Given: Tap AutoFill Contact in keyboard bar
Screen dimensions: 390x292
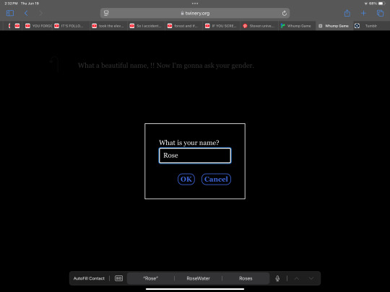Looking at the screenshot, I should point(89,278).
